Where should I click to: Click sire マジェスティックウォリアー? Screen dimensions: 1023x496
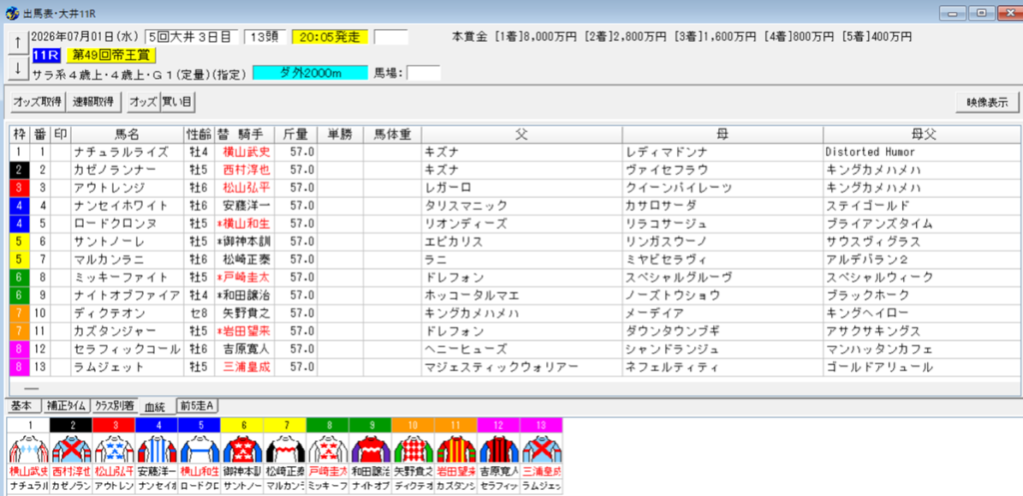(502, 367)
